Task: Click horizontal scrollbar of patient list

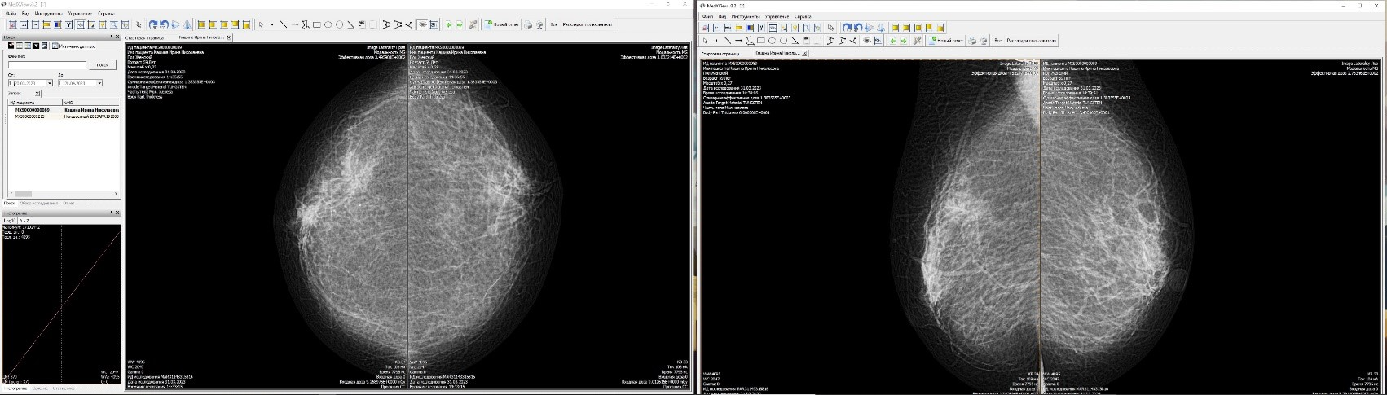Action: pos(65,194)
